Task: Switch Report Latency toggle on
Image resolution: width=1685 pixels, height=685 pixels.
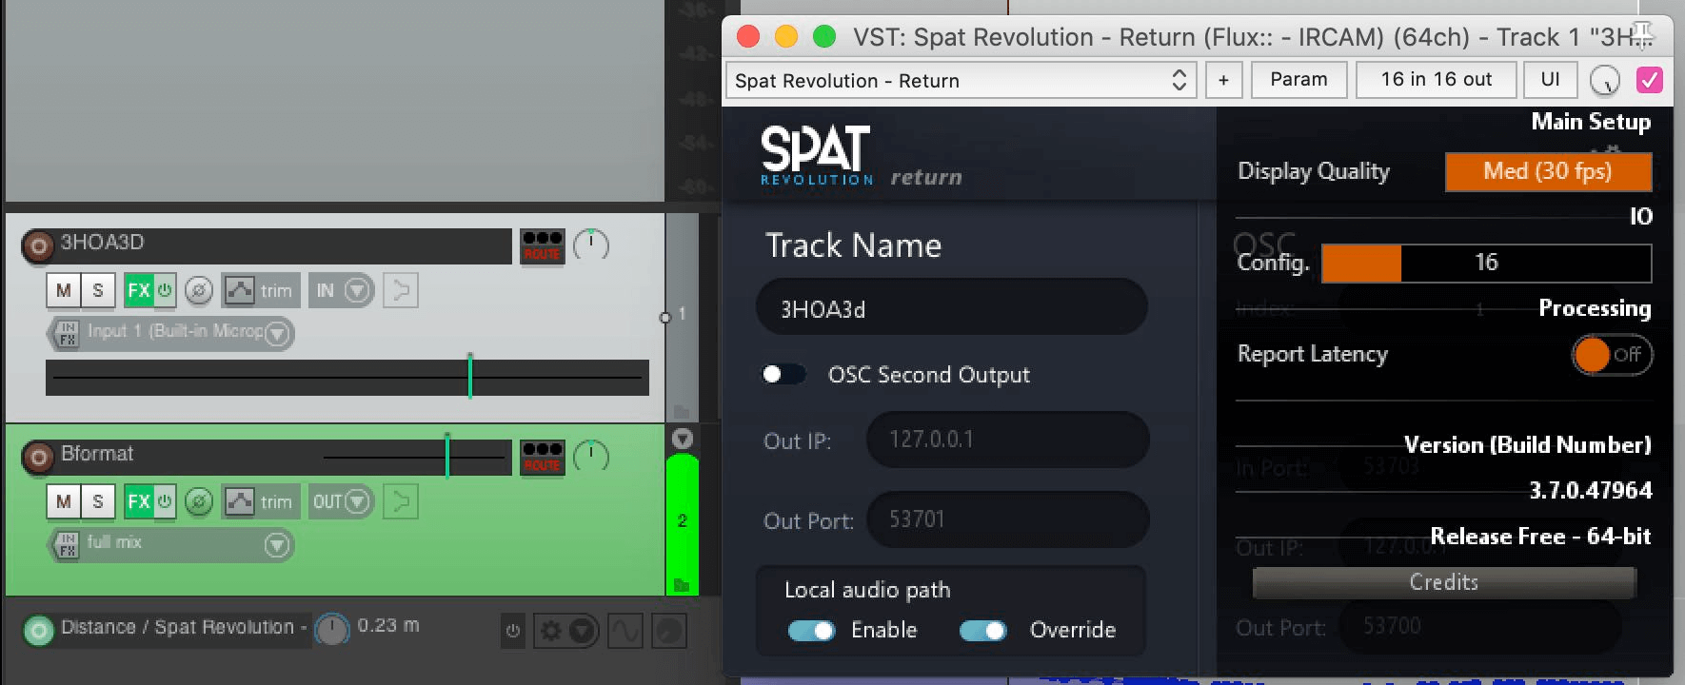Action: pyautogui.click(x=1611, y=355)
